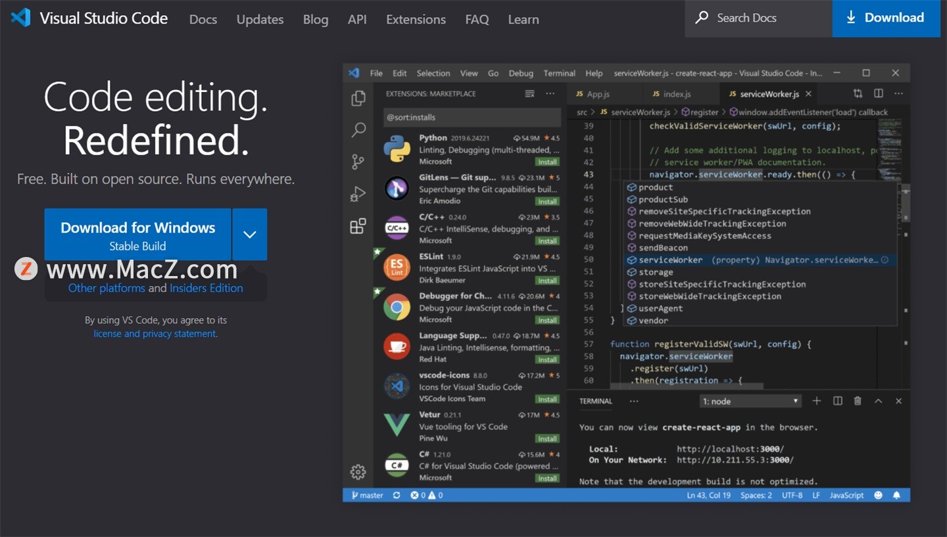Viewport: 947px width, 537px height.
Task: Open the Learn page in navigation
Action: pyautogui.click(x=523, y=20)
